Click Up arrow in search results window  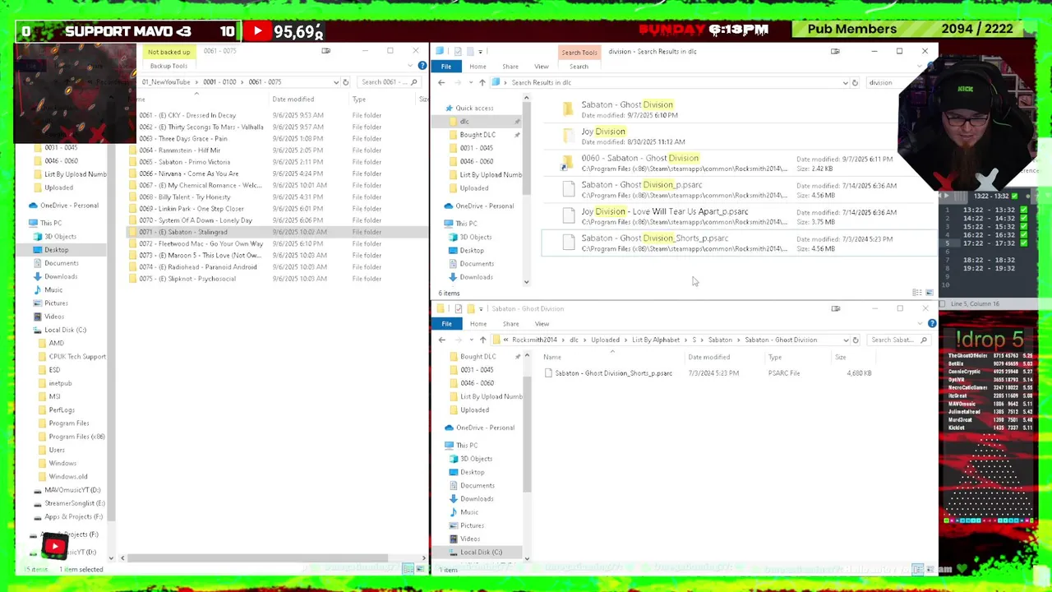[x=482, y=82]
